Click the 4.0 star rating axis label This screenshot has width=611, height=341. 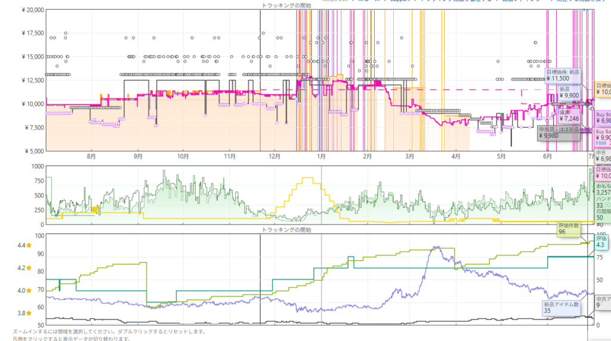24,291
